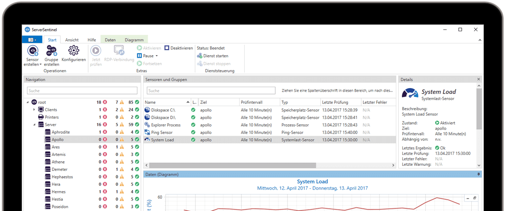The image size is (506, 211).
Task: Click the root eye icon
Action: click(34, 102)
